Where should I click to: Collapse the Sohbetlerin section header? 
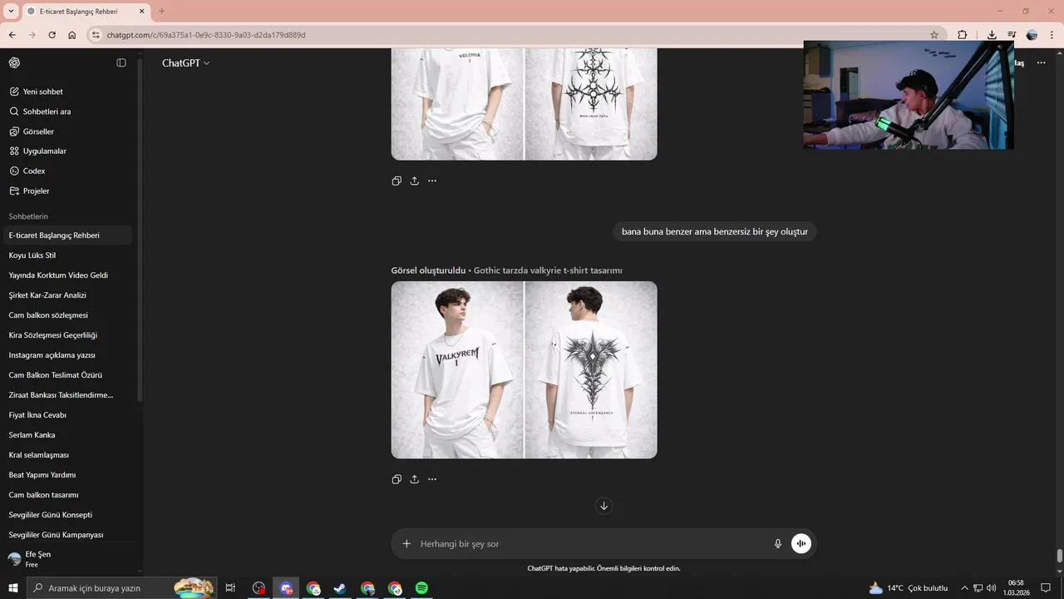28,216
